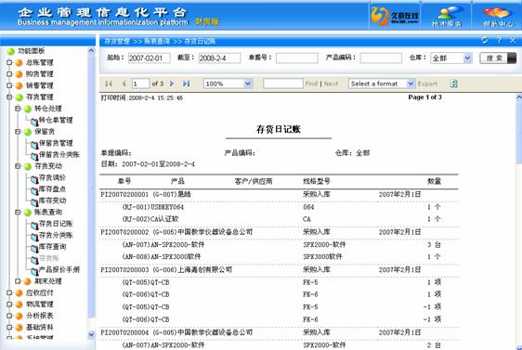This screenshot has height=350, width=522.
Task: Click the tree panel scroll-up arrow
Action: pos(91,50)
